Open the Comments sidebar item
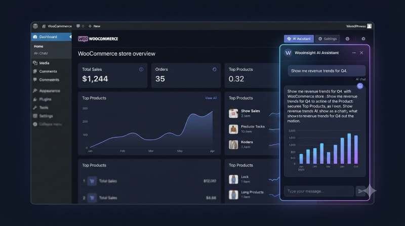 pyautogui.click(x=48, y=71)
